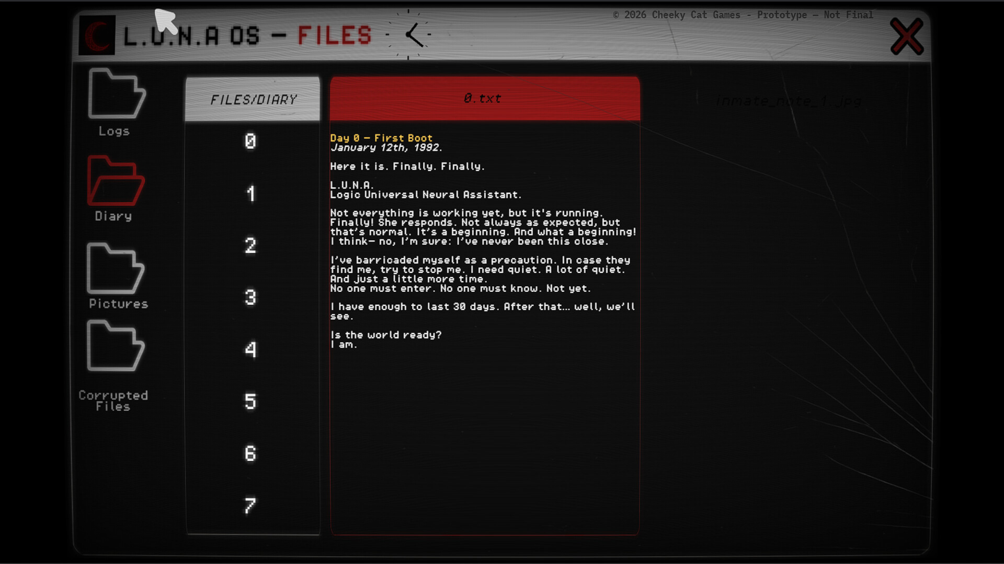1004x564 pixels.
Task: Open diary entry 7
Action: pyautogui.click(x=250, y=504)
